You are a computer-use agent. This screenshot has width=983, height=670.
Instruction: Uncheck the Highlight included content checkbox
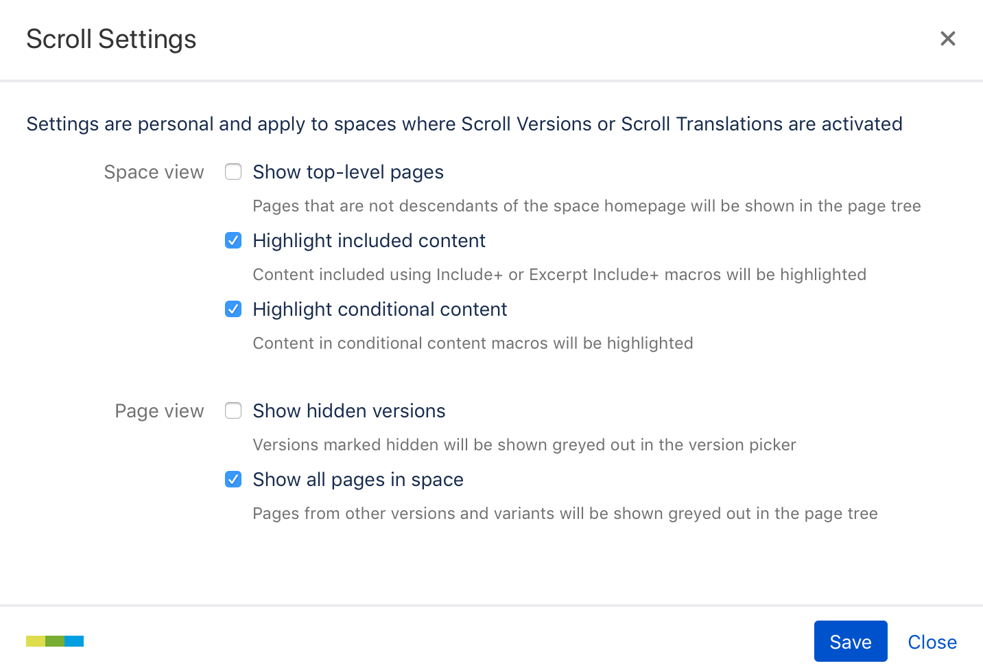tap(233, 240)
